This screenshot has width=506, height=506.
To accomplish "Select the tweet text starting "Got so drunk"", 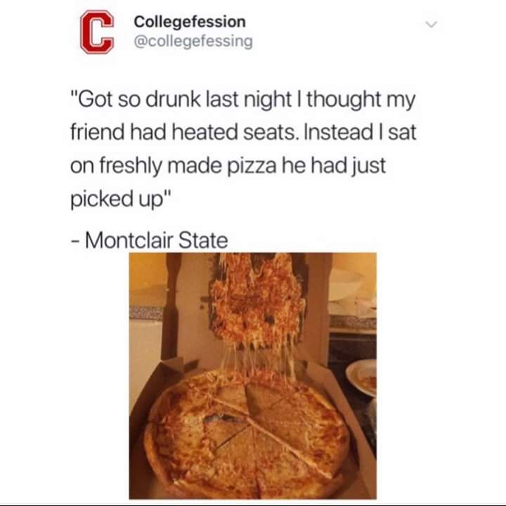I will [244, 149].
